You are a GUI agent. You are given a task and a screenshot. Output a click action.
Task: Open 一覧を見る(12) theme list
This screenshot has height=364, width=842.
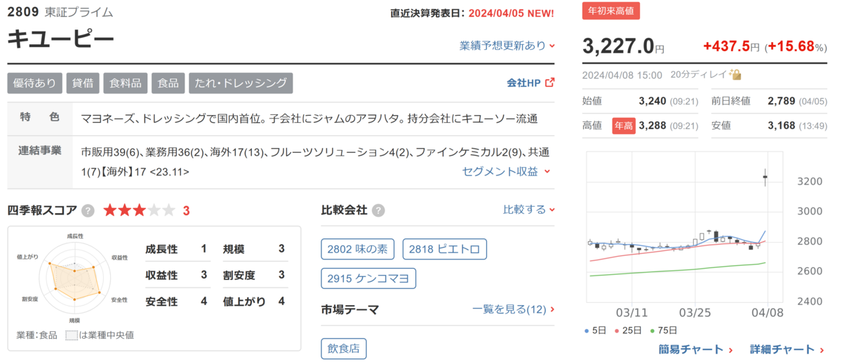tap(514, 309)
